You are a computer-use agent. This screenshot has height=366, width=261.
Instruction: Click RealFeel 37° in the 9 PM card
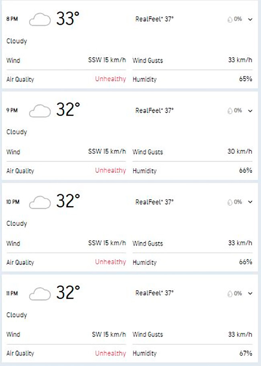click(x=155, y=110)
